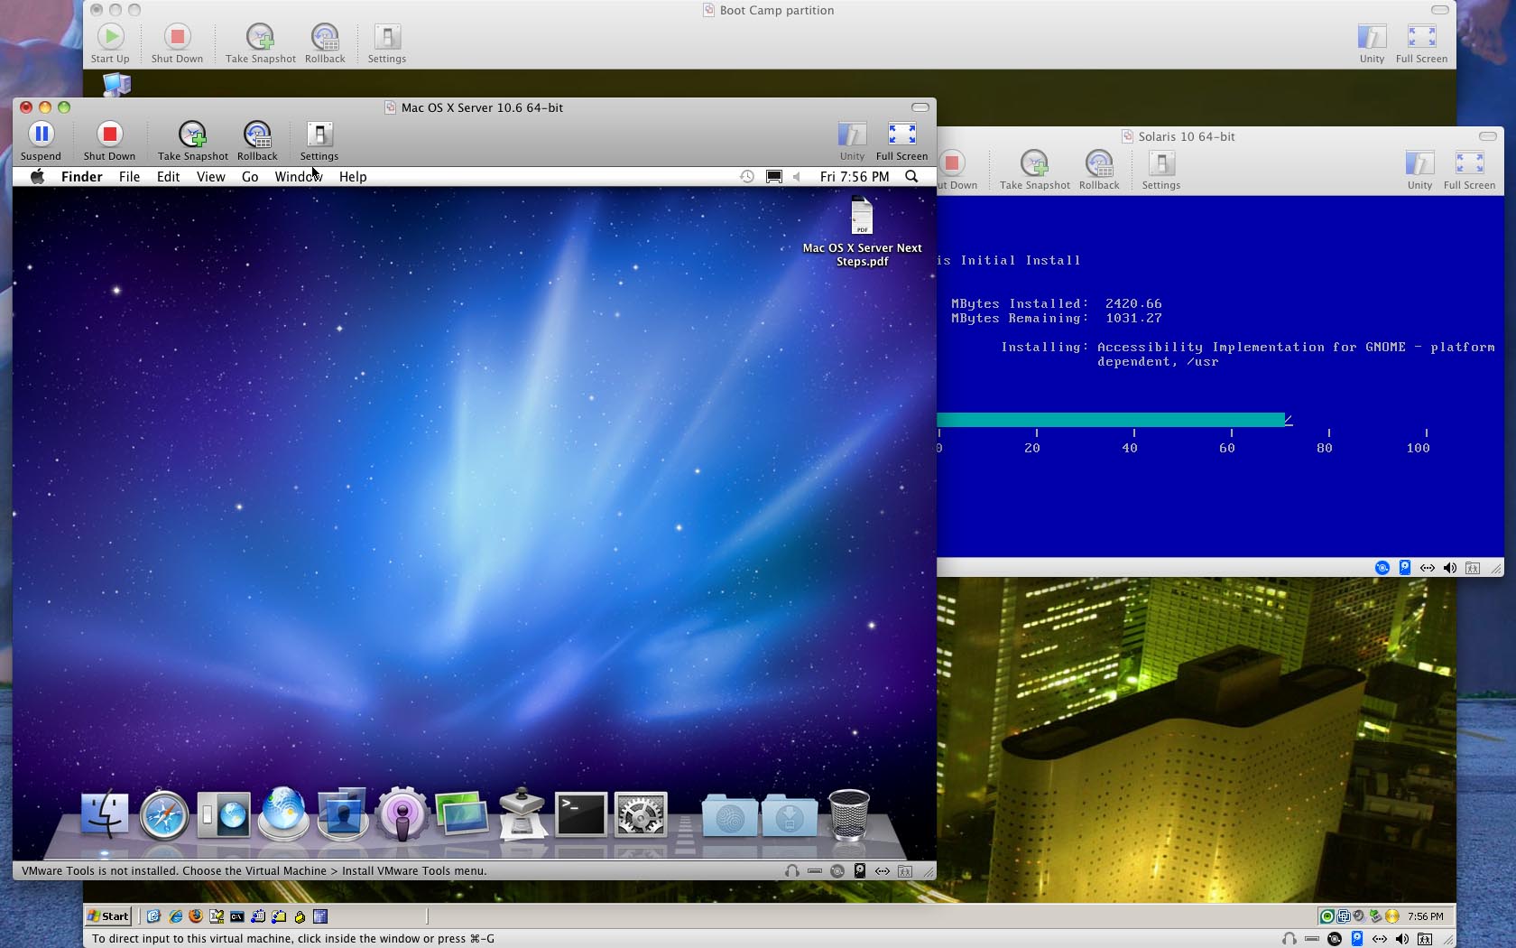Viewport: 1516px width, 948px height.
Task: Click the Solaris 10 64-bit window title
Action: [1186, 136]
